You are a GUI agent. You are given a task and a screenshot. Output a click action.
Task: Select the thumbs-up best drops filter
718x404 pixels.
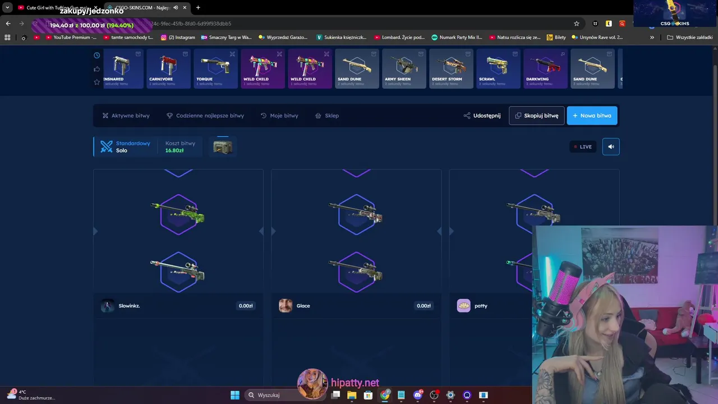click(x=97, y=69)
